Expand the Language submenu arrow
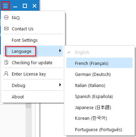136x137 pixels. pyautogui.click(x=60, y=50)
